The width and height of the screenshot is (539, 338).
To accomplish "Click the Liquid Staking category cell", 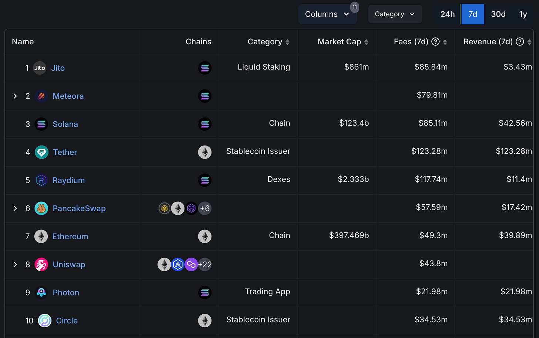I will 264,67.
